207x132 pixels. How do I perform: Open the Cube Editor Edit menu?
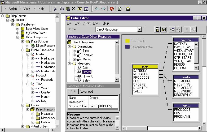pos(77,23)
